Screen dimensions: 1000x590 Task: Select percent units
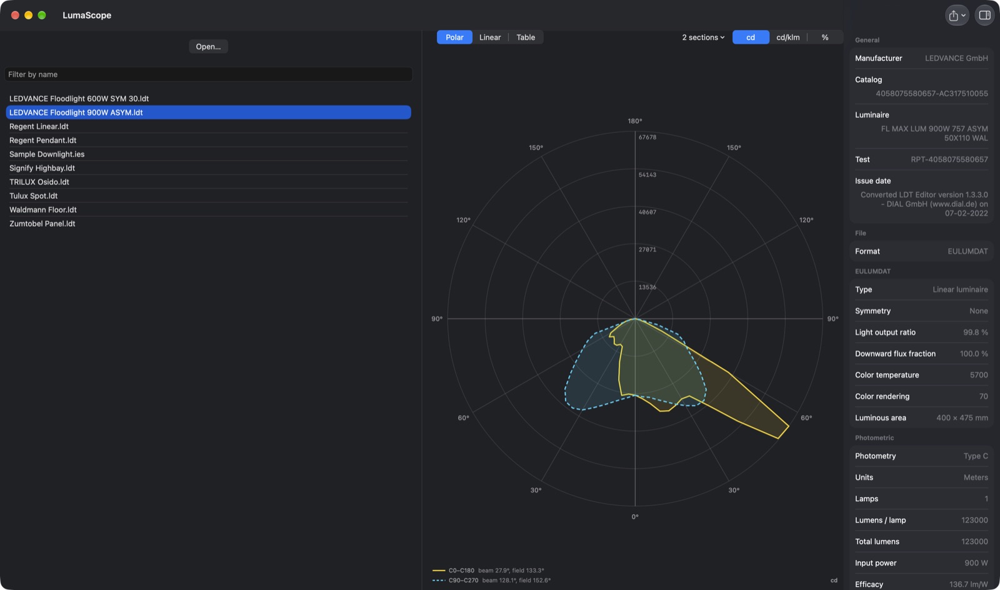tap(825, 37)
